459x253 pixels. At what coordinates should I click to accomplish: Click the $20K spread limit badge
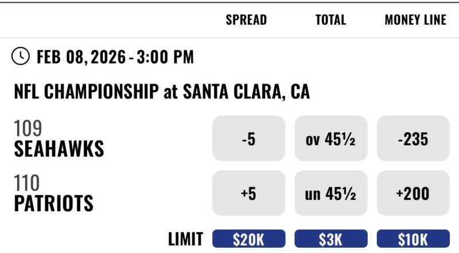point(248,239)
